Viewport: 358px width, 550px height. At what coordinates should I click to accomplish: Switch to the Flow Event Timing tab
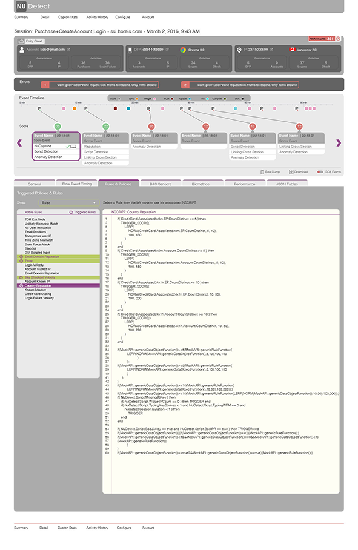77,183
